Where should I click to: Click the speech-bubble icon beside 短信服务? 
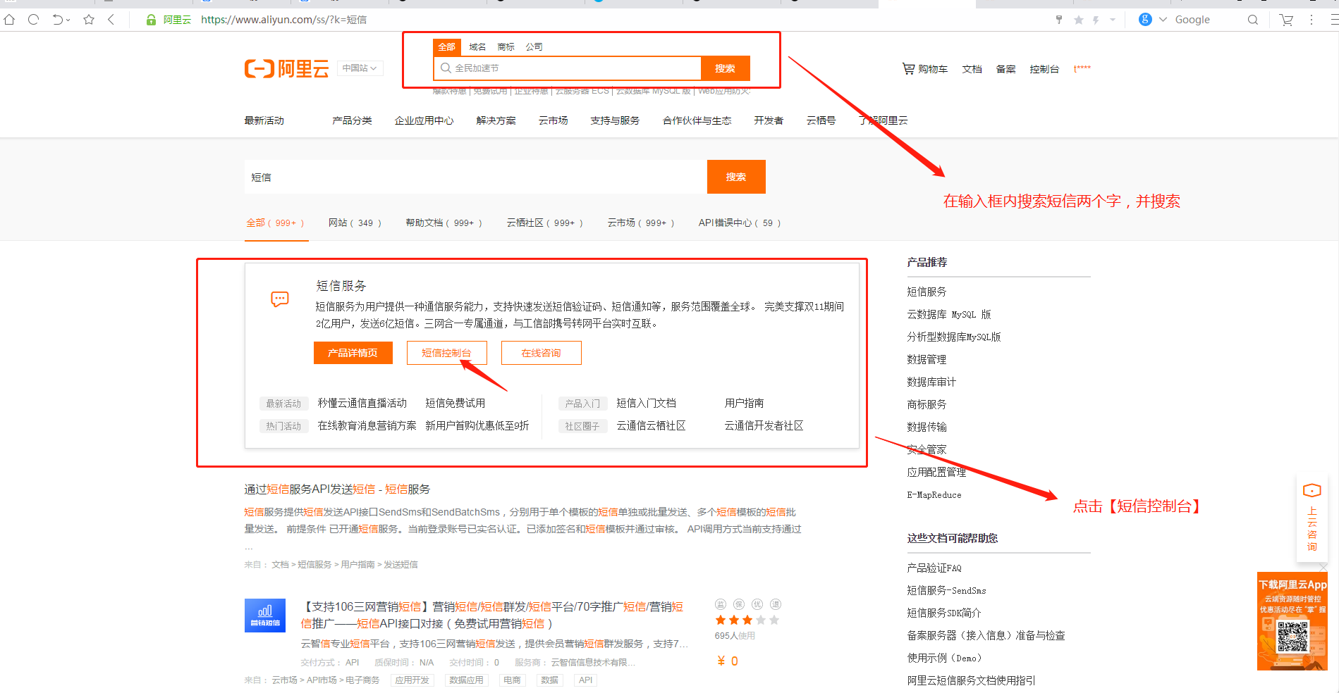(x=279, y=298)
